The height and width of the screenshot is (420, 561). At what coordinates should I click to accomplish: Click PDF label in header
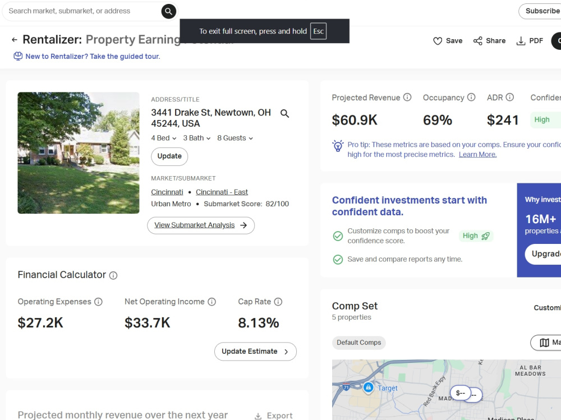pyautogui.click(x=536, y=41)
